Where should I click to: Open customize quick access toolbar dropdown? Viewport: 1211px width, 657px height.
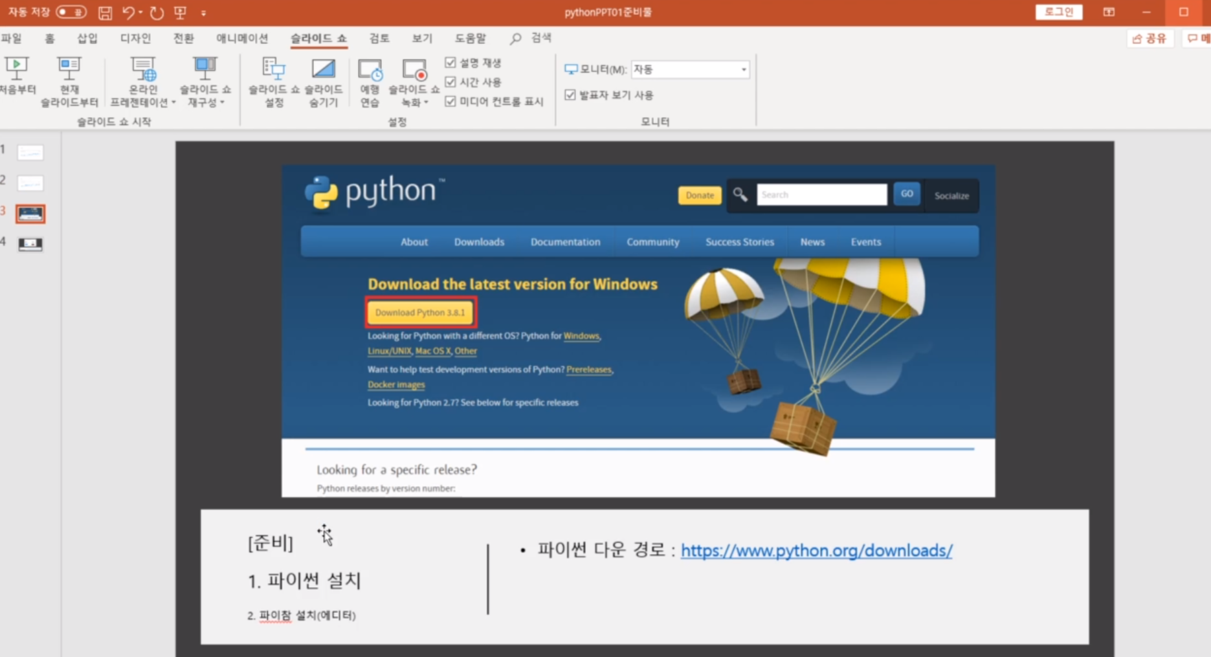point(203,13)
